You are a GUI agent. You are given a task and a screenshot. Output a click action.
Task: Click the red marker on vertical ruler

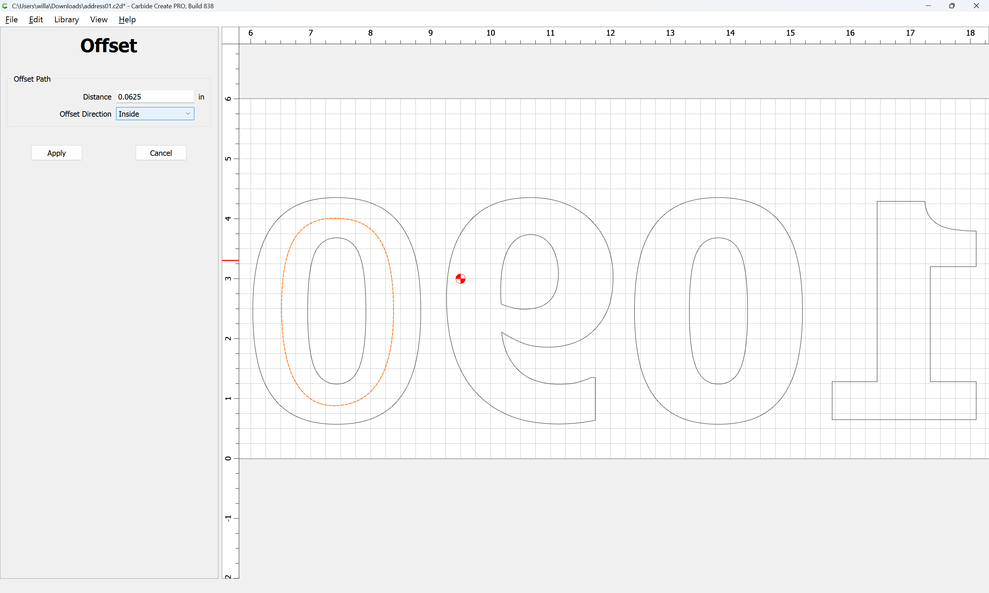tap(230, 260)
